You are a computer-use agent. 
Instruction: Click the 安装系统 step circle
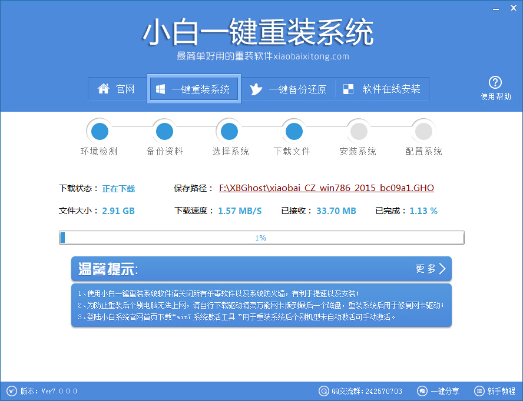pyautogui.click(x=358, y=131)
